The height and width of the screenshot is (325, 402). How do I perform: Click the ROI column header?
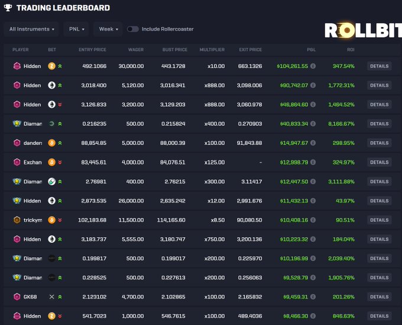tap(351, 50)
